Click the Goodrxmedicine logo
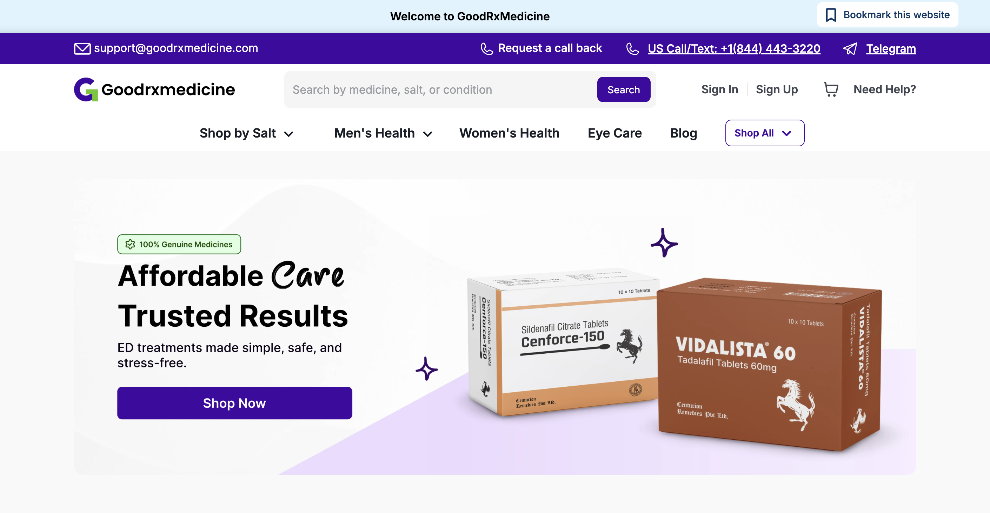The width and height of the screenshot is (990, 513). pyautogui.click(x=154, y=89)
